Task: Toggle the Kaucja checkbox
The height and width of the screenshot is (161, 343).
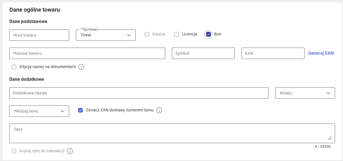Action: click(x=147, y=34)
